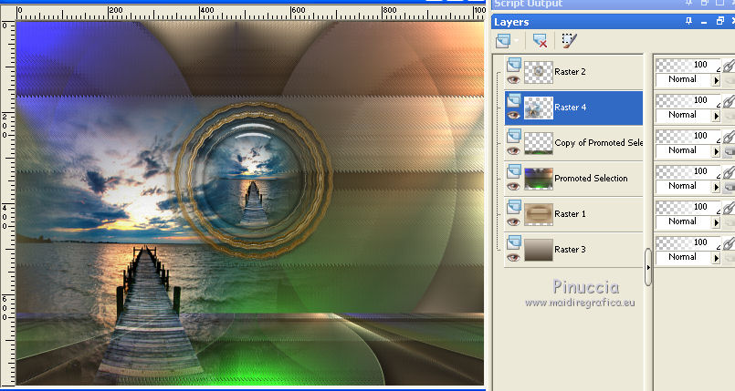Click the Raster 3 layer thumbnail

(x=538, y=250)
